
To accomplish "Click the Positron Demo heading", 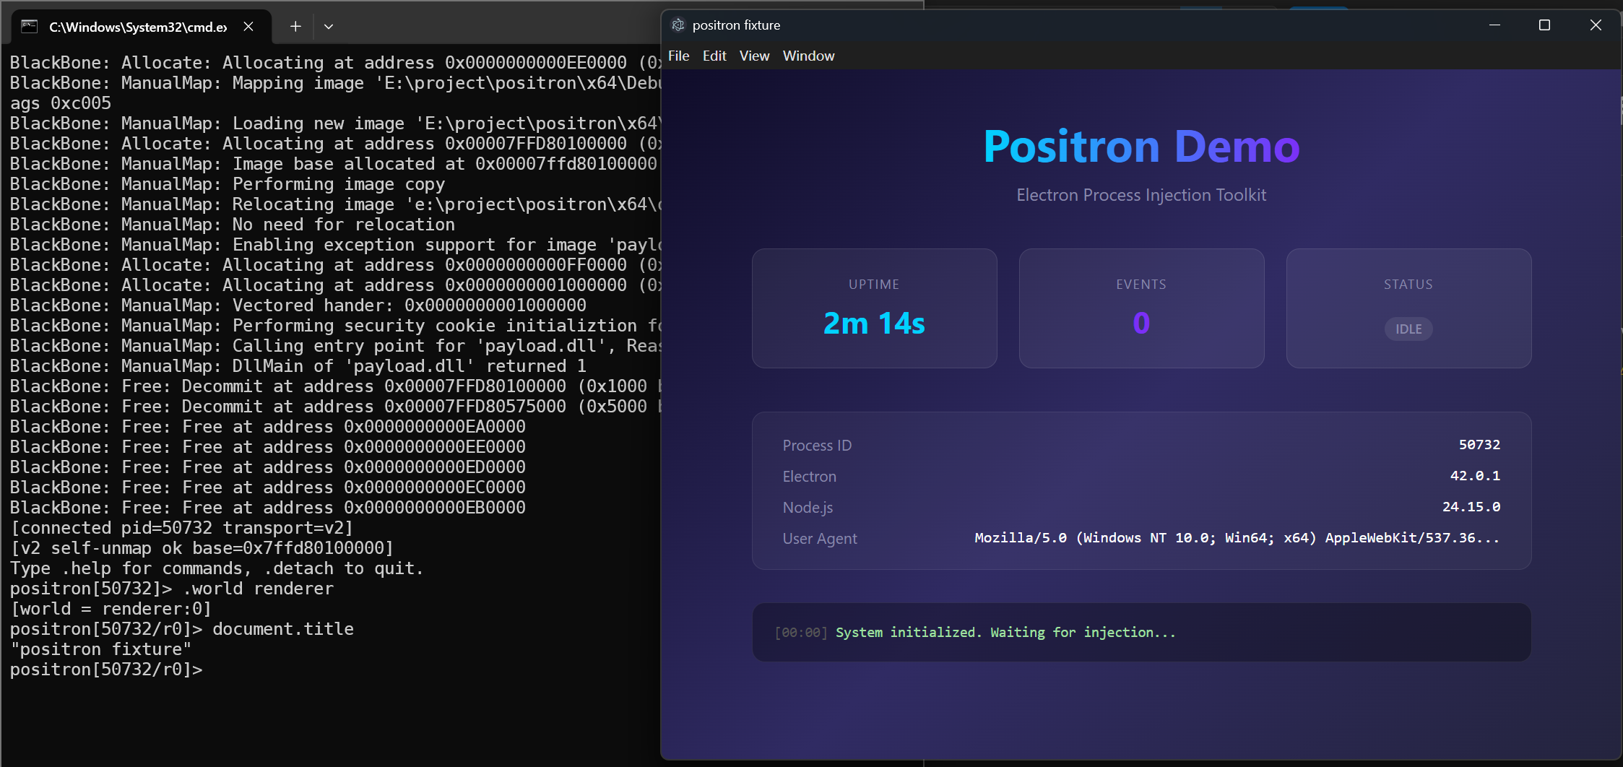I will pyautogui.click(x=1141, y=147).
